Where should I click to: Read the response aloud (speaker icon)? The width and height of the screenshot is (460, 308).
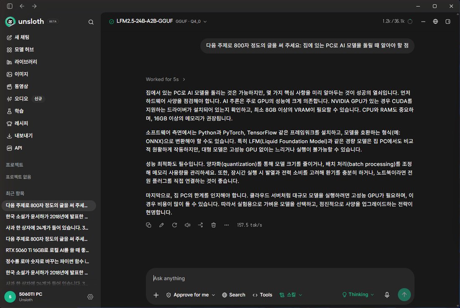pyautogui.click(x=187, y=225)
